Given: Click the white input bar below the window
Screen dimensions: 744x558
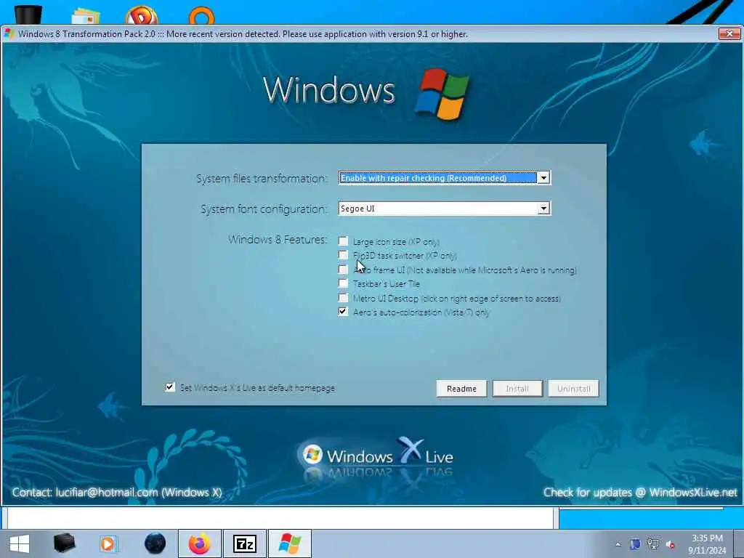Looking at the screenshot, I should pos(280,517).
